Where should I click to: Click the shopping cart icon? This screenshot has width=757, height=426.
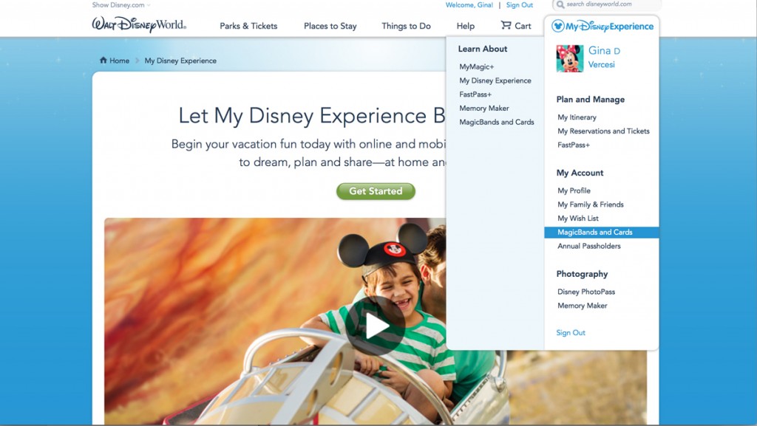pyautogui.click(x=506, y=24)
